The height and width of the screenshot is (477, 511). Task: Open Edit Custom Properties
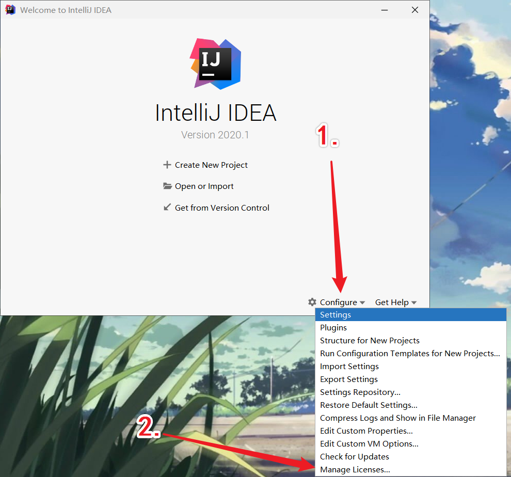pyautogui.click(x=411, y=431)
